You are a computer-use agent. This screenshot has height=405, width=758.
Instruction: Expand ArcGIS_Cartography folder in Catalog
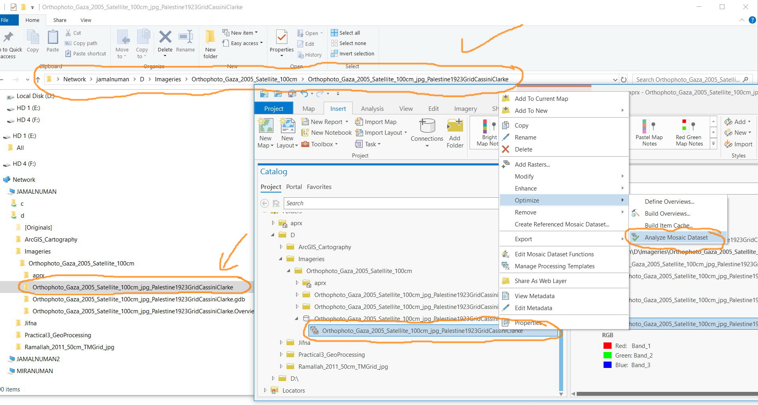click(x=281, y=247)
